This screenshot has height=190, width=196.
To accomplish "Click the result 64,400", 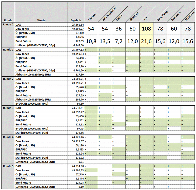I will pyautogui.click(x=80, y=58).
